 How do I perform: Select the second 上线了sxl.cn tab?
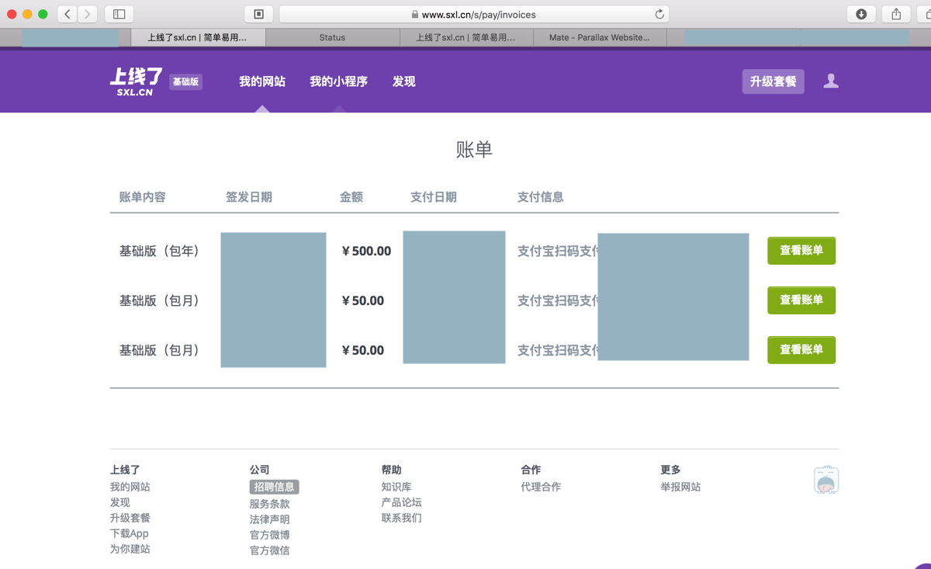click(x=465, y=37)
